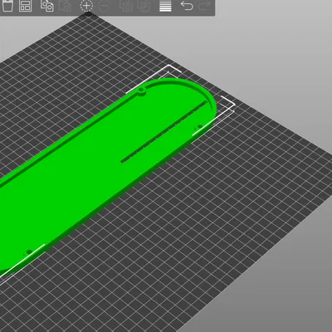Add an instance with the plus icon
The width and height of the screenshot is (332, 332).
pos(86,6)
